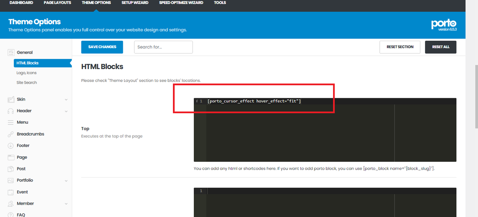Click the Reset Section button

400,47
